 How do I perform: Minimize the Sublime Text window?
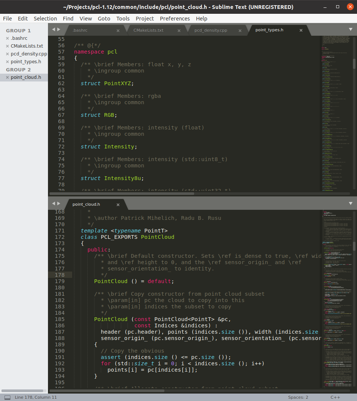coord(325,7)
